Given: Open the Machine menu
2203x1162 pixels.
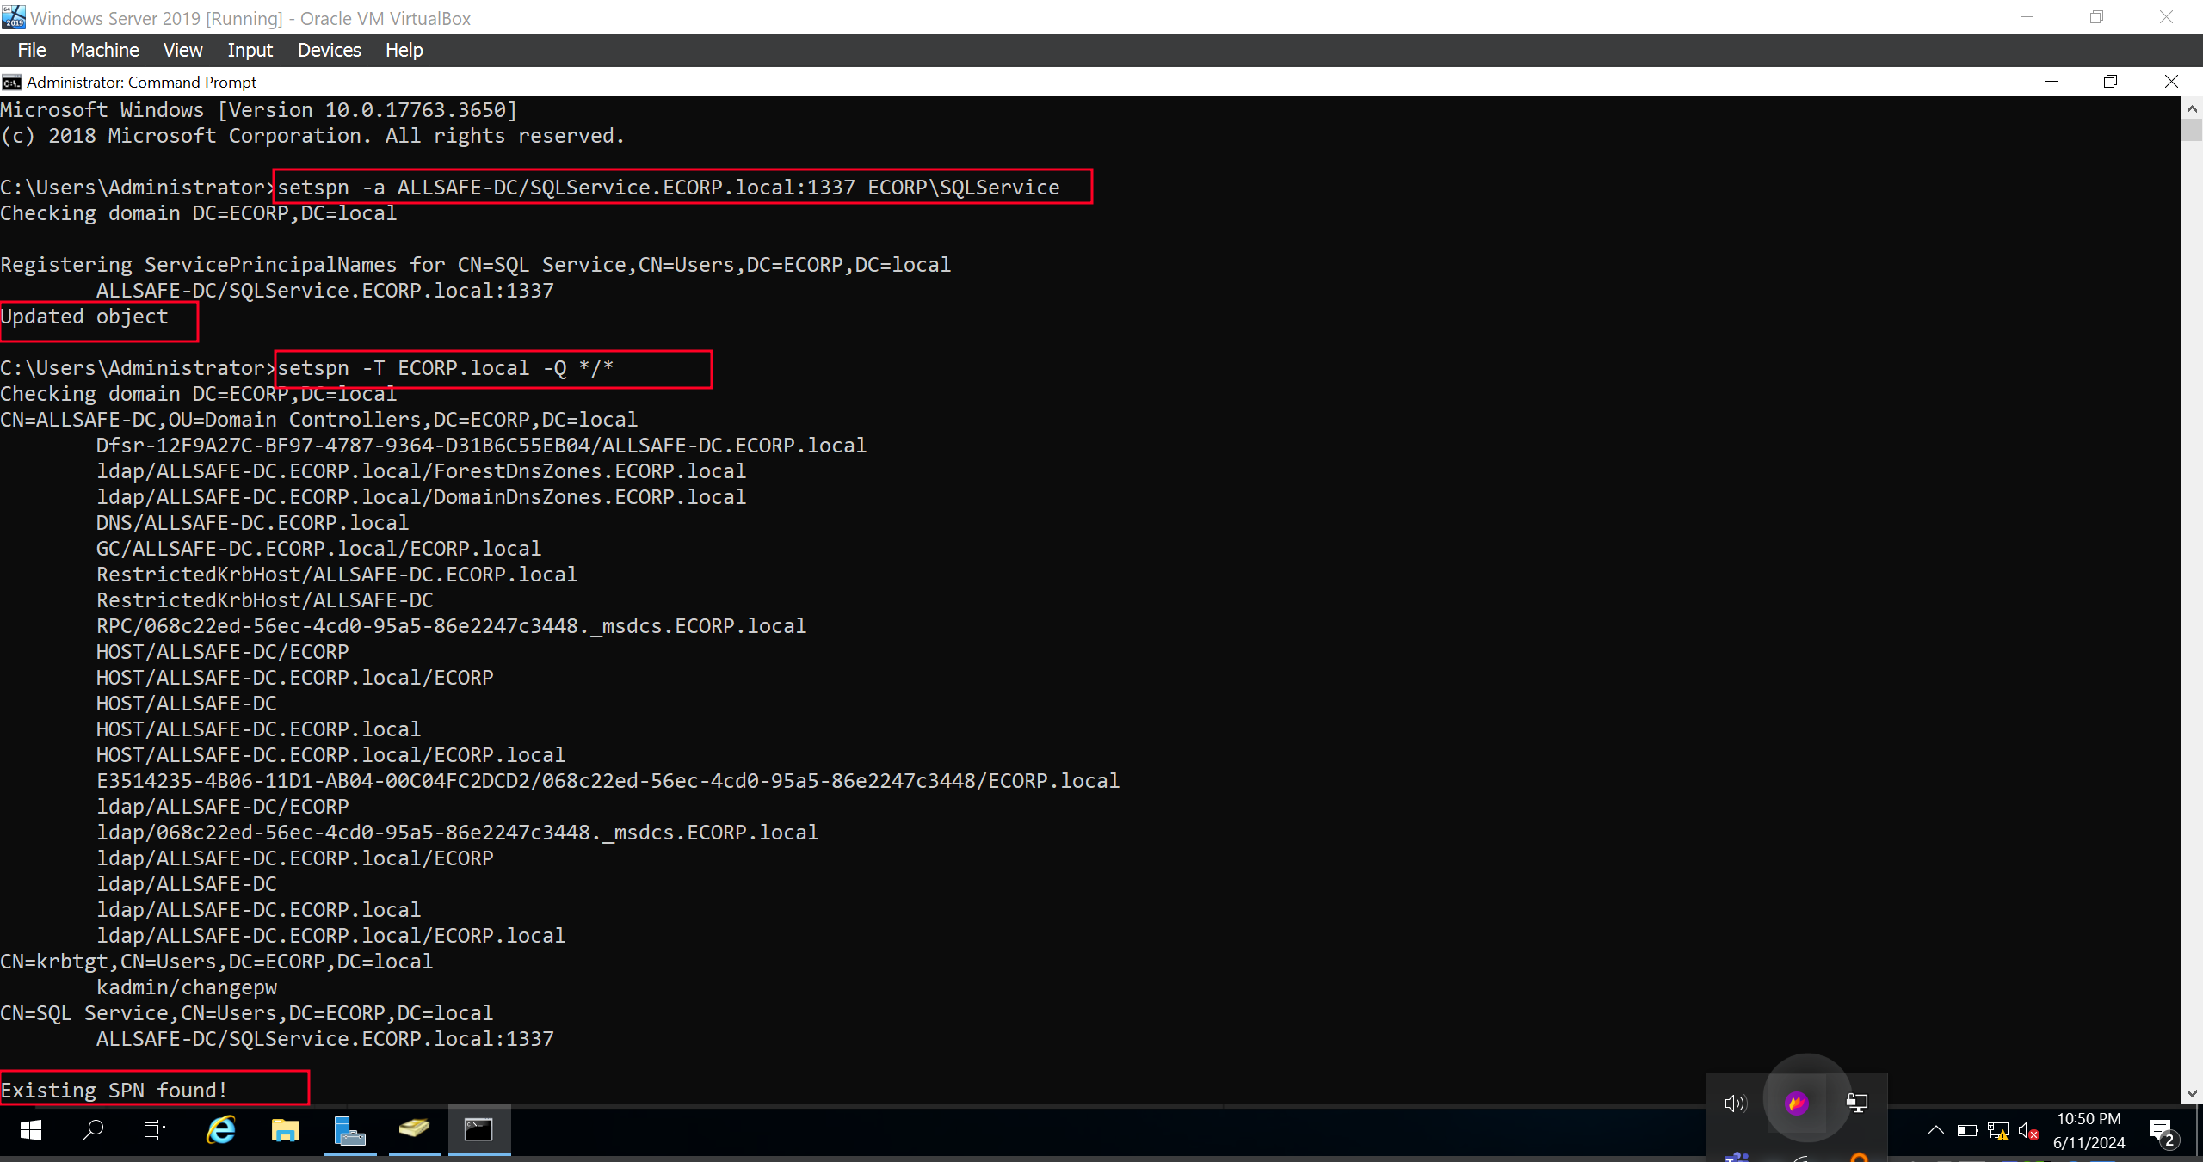Looking at the screenshot, I should 104,50.
